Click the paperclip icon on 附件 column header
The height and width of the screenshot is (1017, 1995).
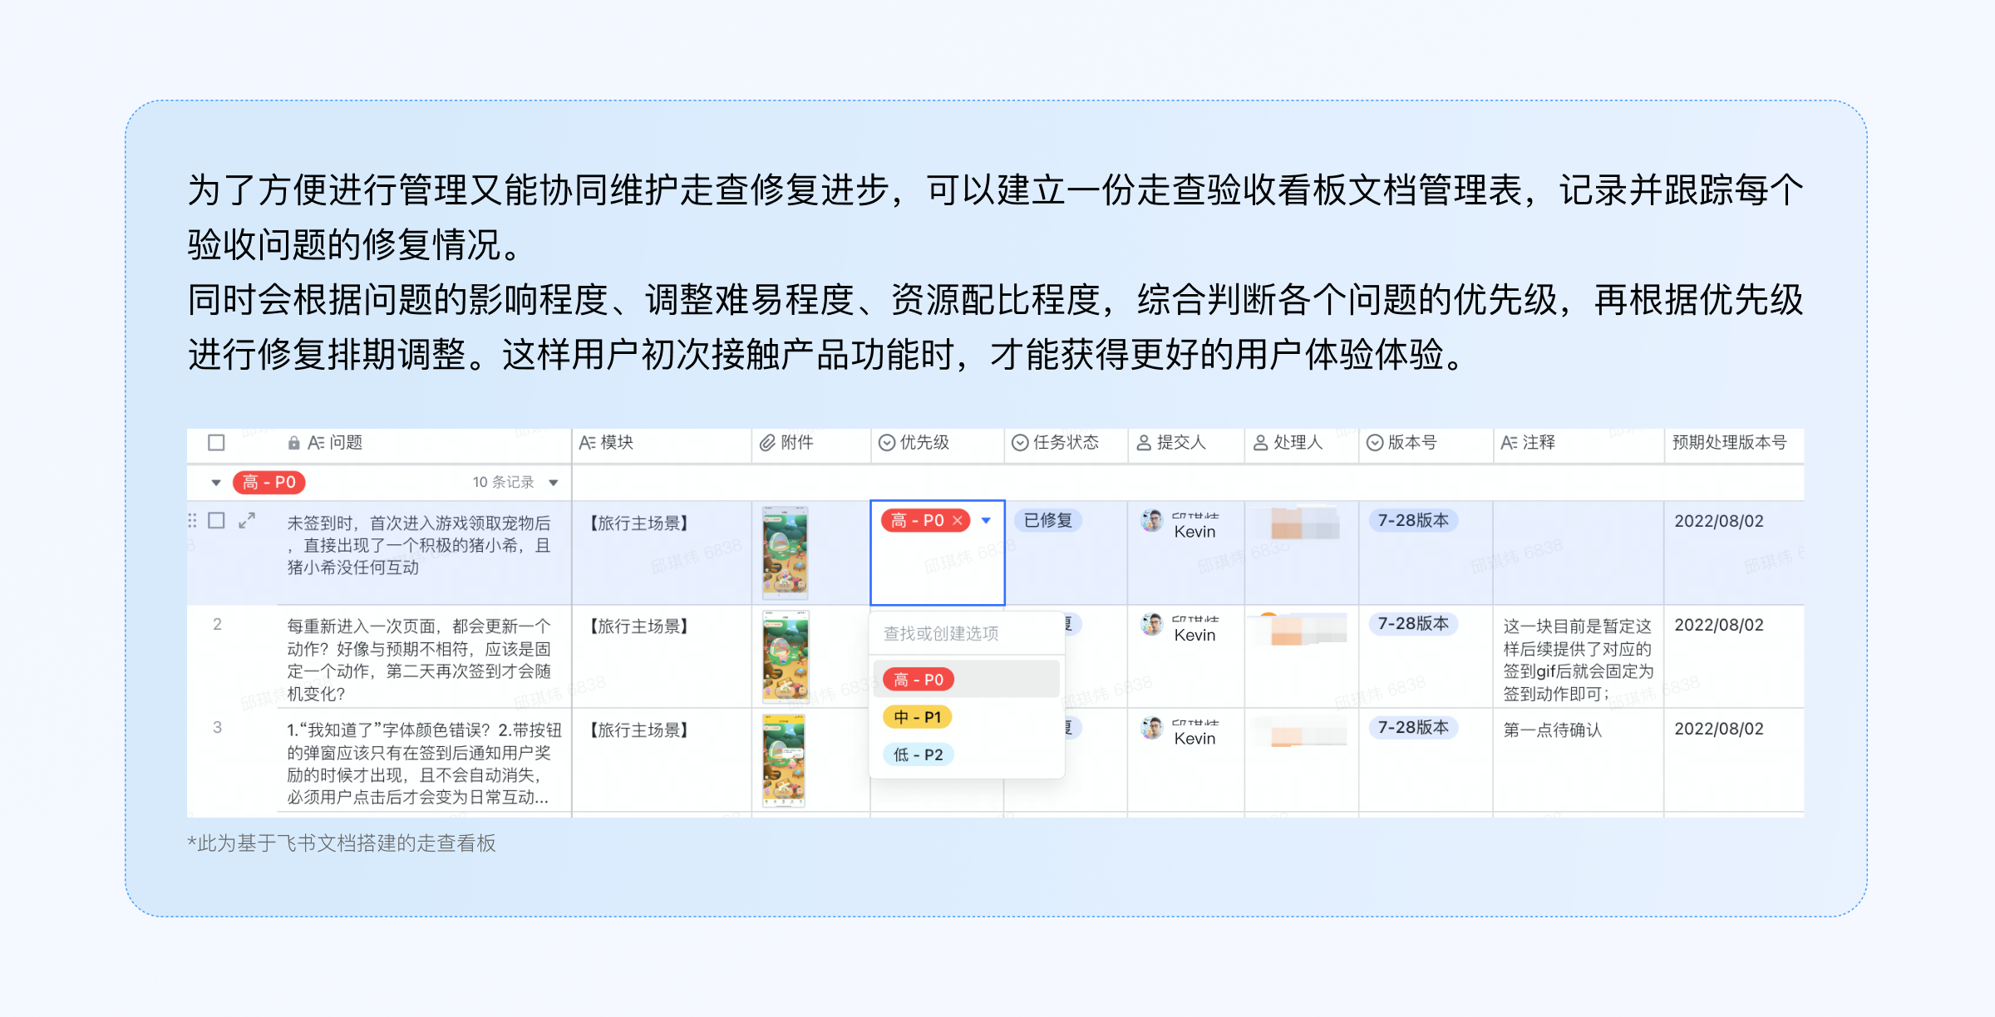click(766, 443)
